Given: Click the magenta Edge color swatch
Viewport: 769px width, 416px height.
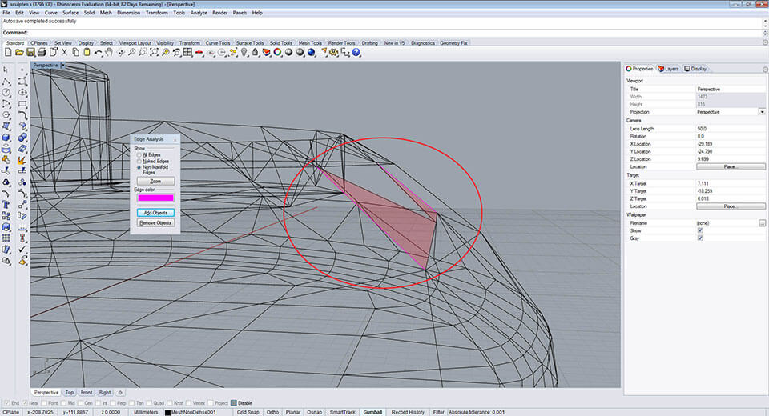Looking at the screenshot, I should tap(155, 198).
